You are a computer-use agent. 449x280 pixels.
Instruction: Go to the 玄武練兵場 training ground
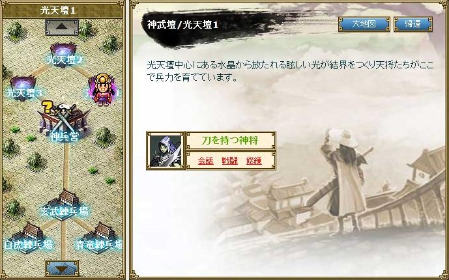coord(65,204)
